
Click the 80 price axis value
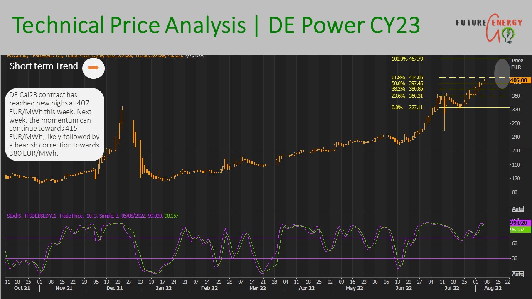[515, 192]
